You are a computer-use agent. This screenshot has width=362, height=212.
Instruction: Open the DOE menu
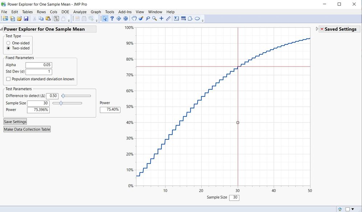65,12
